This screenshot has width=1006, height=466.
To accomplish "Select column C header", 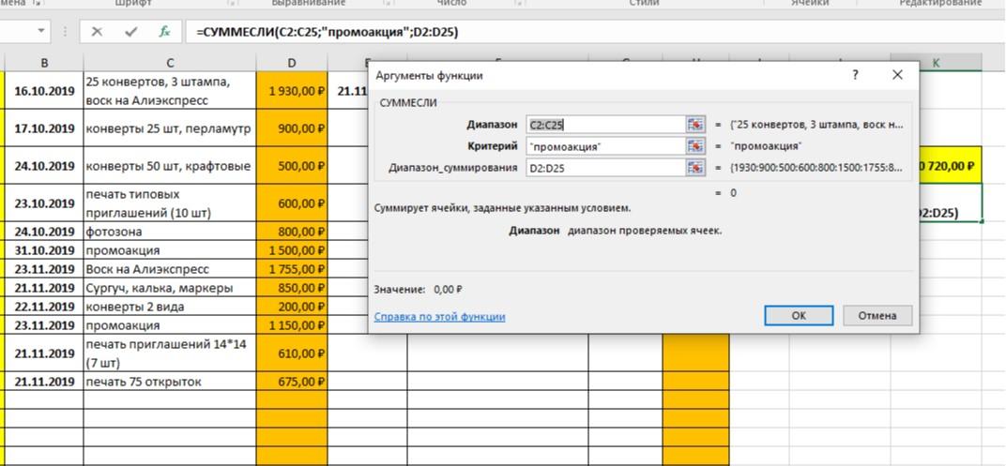I will coord(170,63).
